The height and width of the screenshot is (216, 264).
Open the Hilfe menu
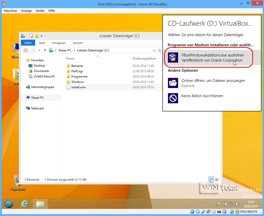(51, 11)
